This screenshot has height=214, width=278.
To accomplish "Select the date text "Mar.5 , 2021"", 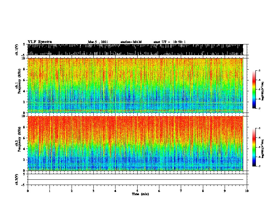I will coord(98,42).
